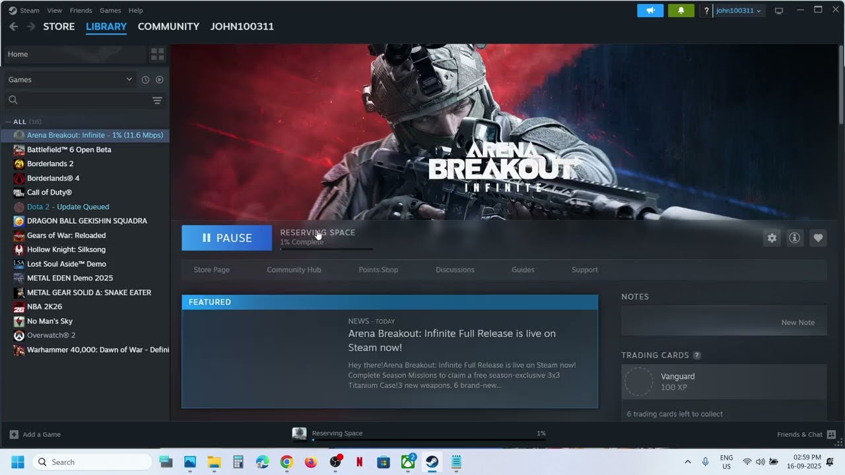Click the trading cards help question mark
Image resolution: width=845 pixels, height=475 pixels.
coord(696,356)
